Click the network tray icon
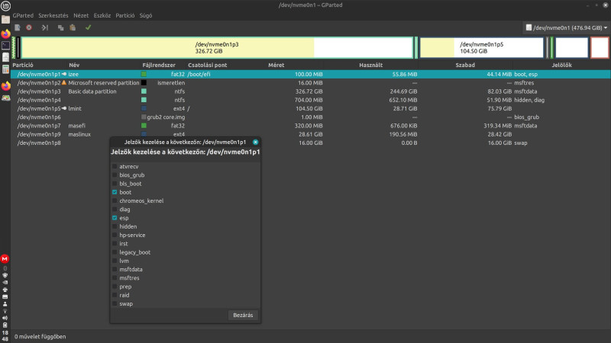The image size is (611, 343). tap(5, 311)
